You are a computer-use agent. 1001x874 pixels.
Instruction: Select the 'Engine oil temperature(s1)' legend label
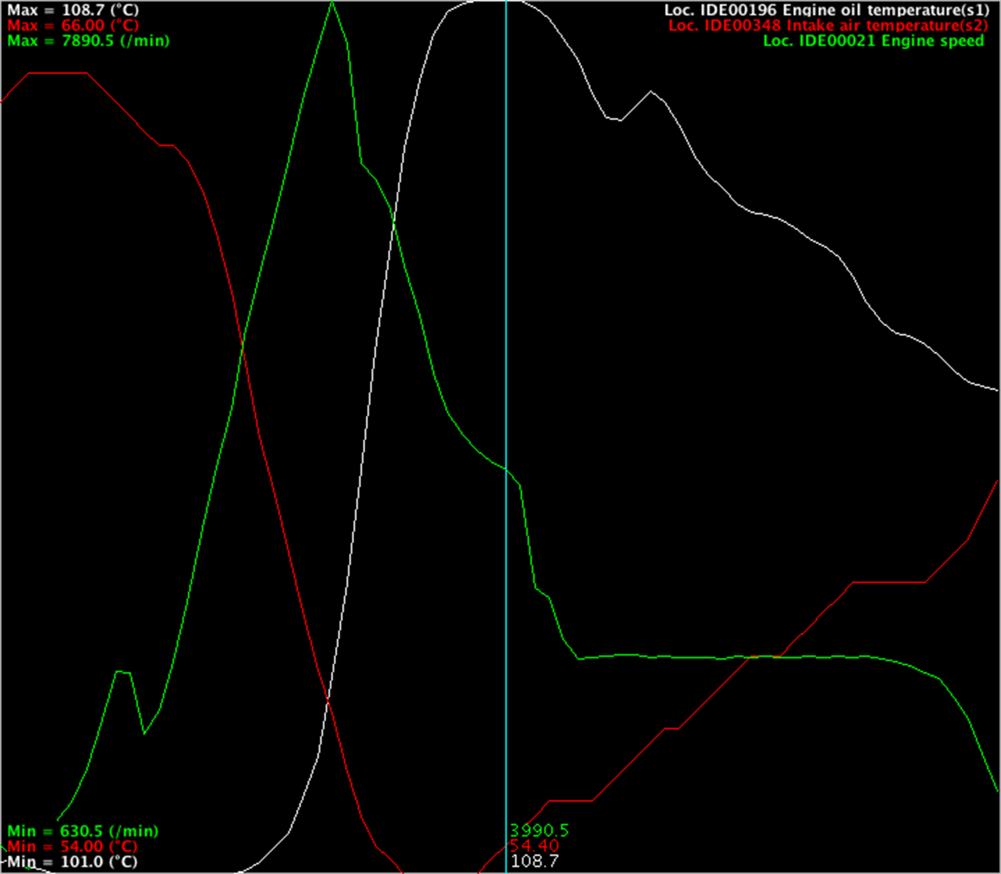coord(827,11)
